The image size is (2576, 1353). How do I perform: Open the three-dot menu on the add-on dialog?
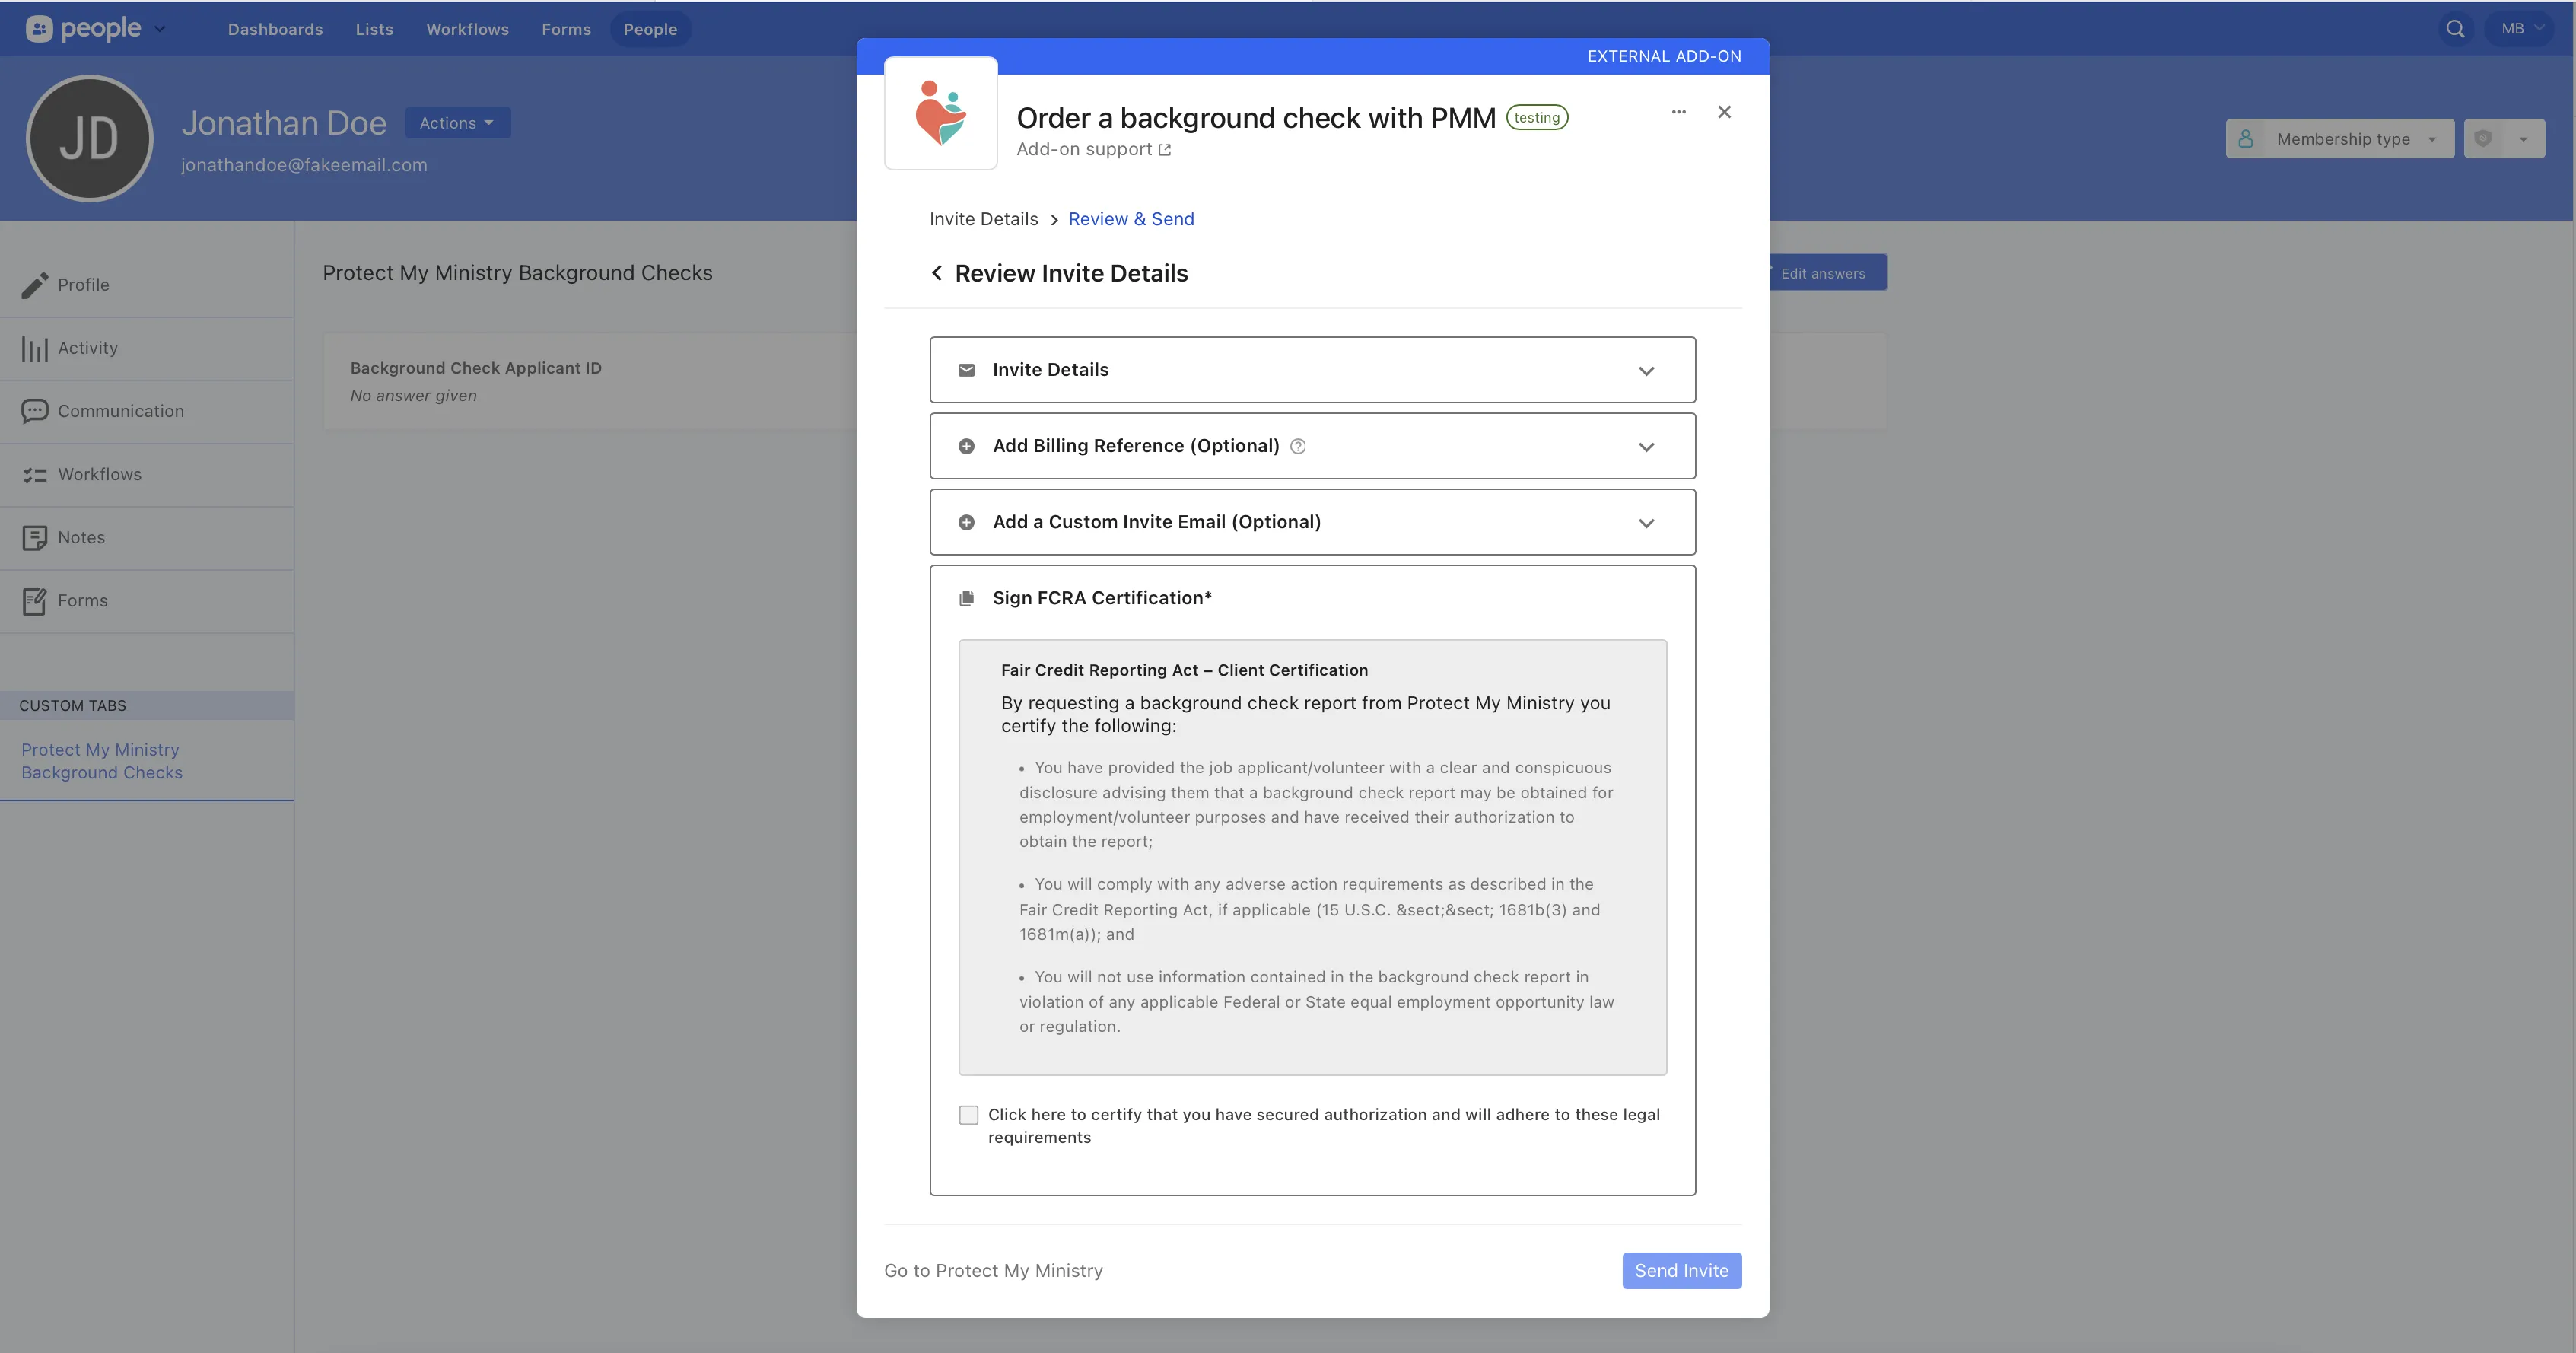[x=1679, y=112]
